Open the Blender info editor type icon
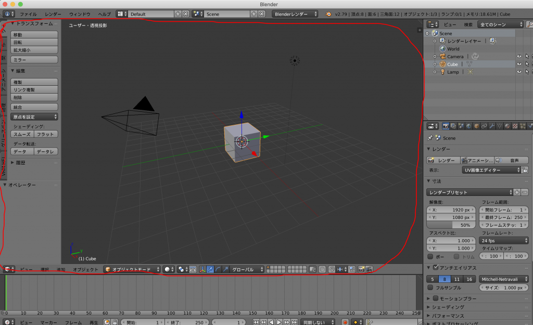 (x=9, y=14)
